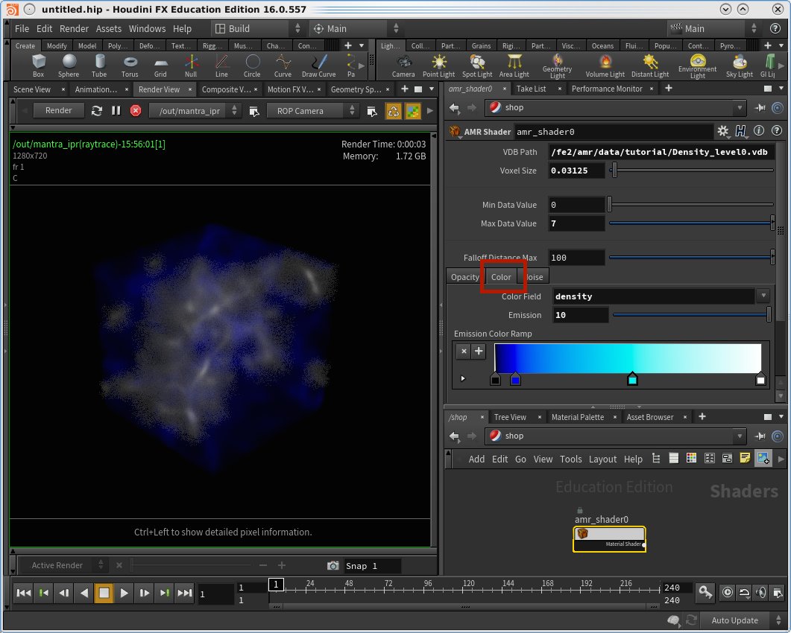This screenshot has width=791, height=633.
Task: Click the Render button
Action: pyautogui.click(x=59, y=110)
